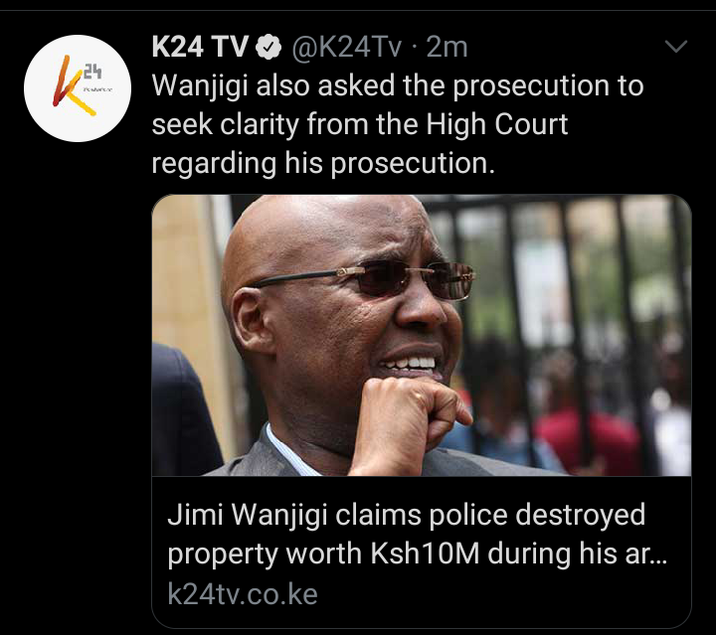Click the verified badge beside K24 TV
Screen dimensions: 716x635
point(268,47)
